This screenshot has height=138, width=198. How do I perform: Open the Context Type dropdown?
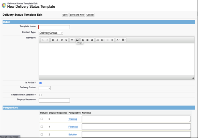[x=51, y=33]
